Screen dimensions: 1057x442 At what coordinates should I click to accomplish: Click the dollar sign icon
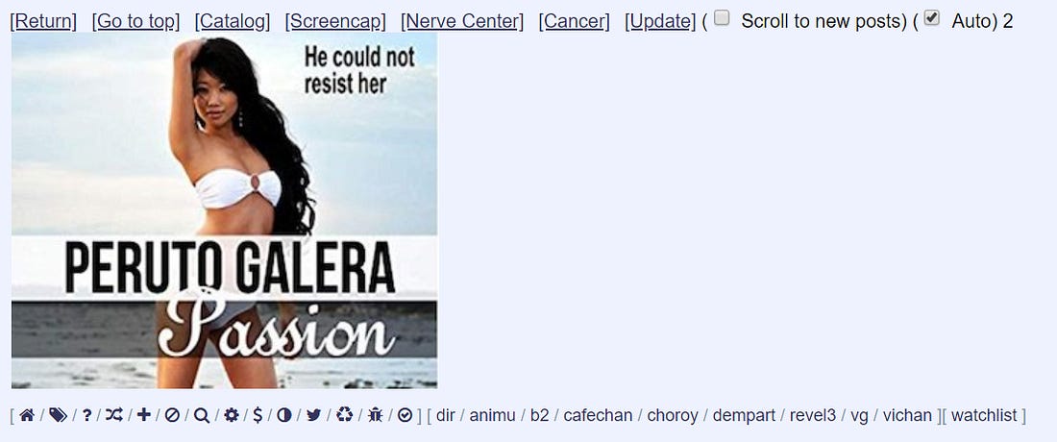(x=258, y=415)
